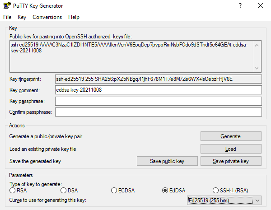Choose SSH-1 (RSA) key type
Viewport: 271px width, 210px height.
(216, 191)
